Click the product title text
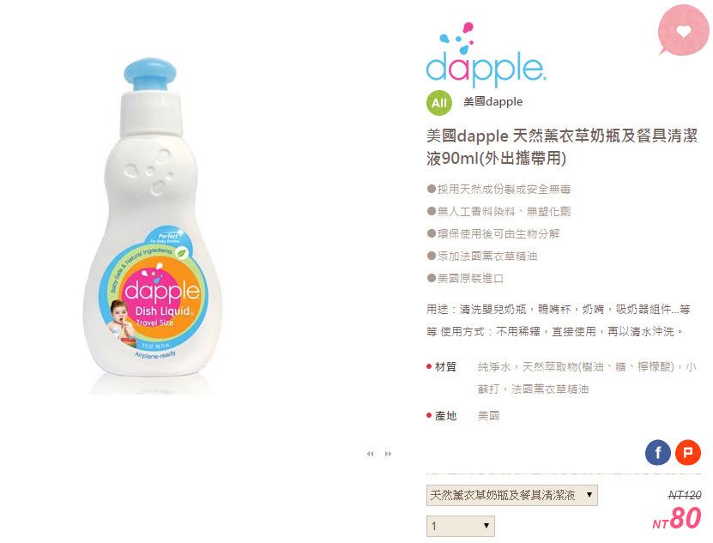Viewport: 713px width, 543px height. [x=562, y=147]
